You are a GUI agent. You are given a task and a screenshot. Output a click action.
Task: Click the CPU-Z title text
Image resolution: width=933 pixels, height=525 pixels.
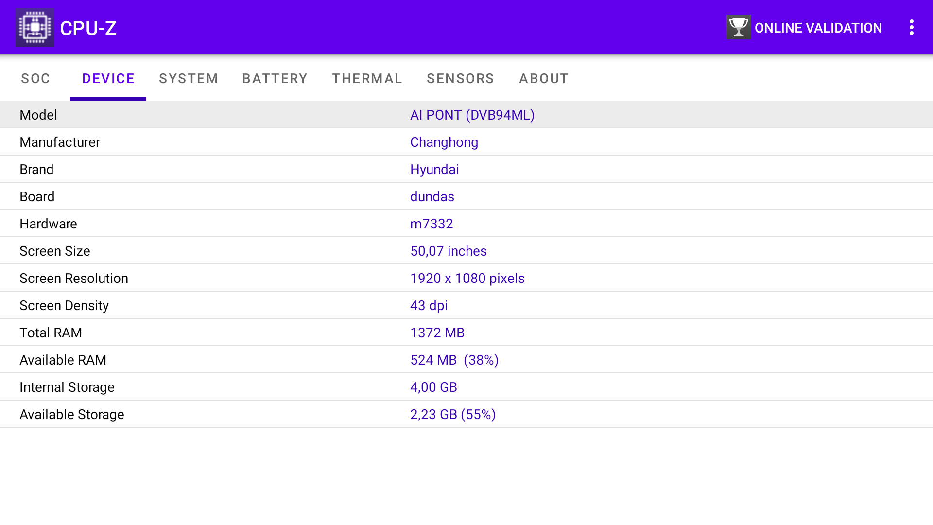[x=88, y=28]
